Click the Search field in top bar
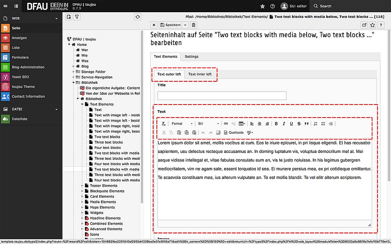Image resolution: width=391 pixels, height=244 pixels. (x=350, y=6)
